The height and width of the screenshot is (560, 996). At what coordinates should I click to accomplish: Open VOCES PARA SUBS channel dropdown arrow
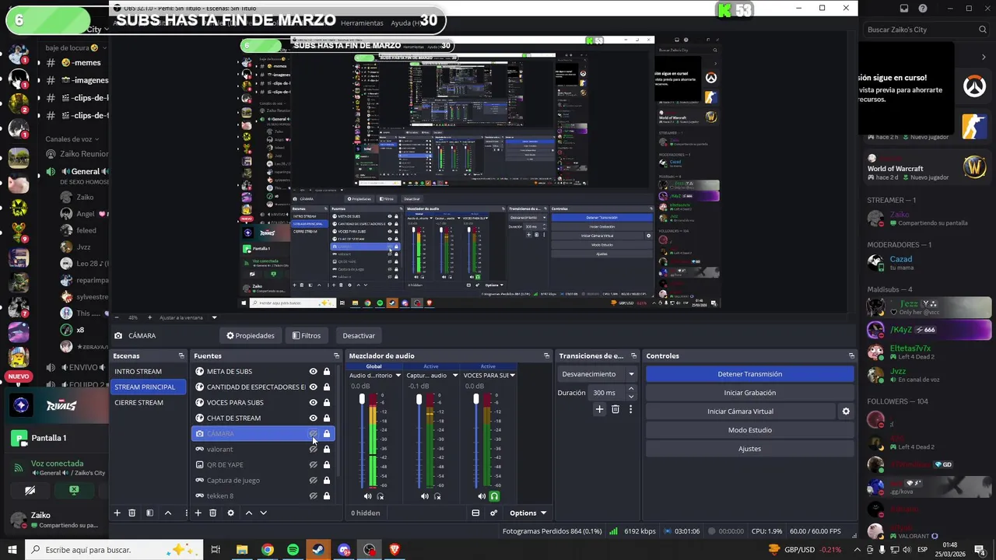[512, 376]
